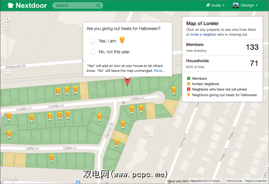Click the 'Households' label
This screenshot has width=269, height=184.
(x=198, y=61)
